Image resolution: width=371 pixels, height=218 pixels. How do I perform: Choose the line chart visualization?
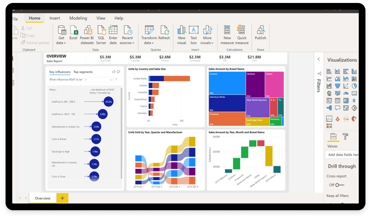[x=329, y=78]
